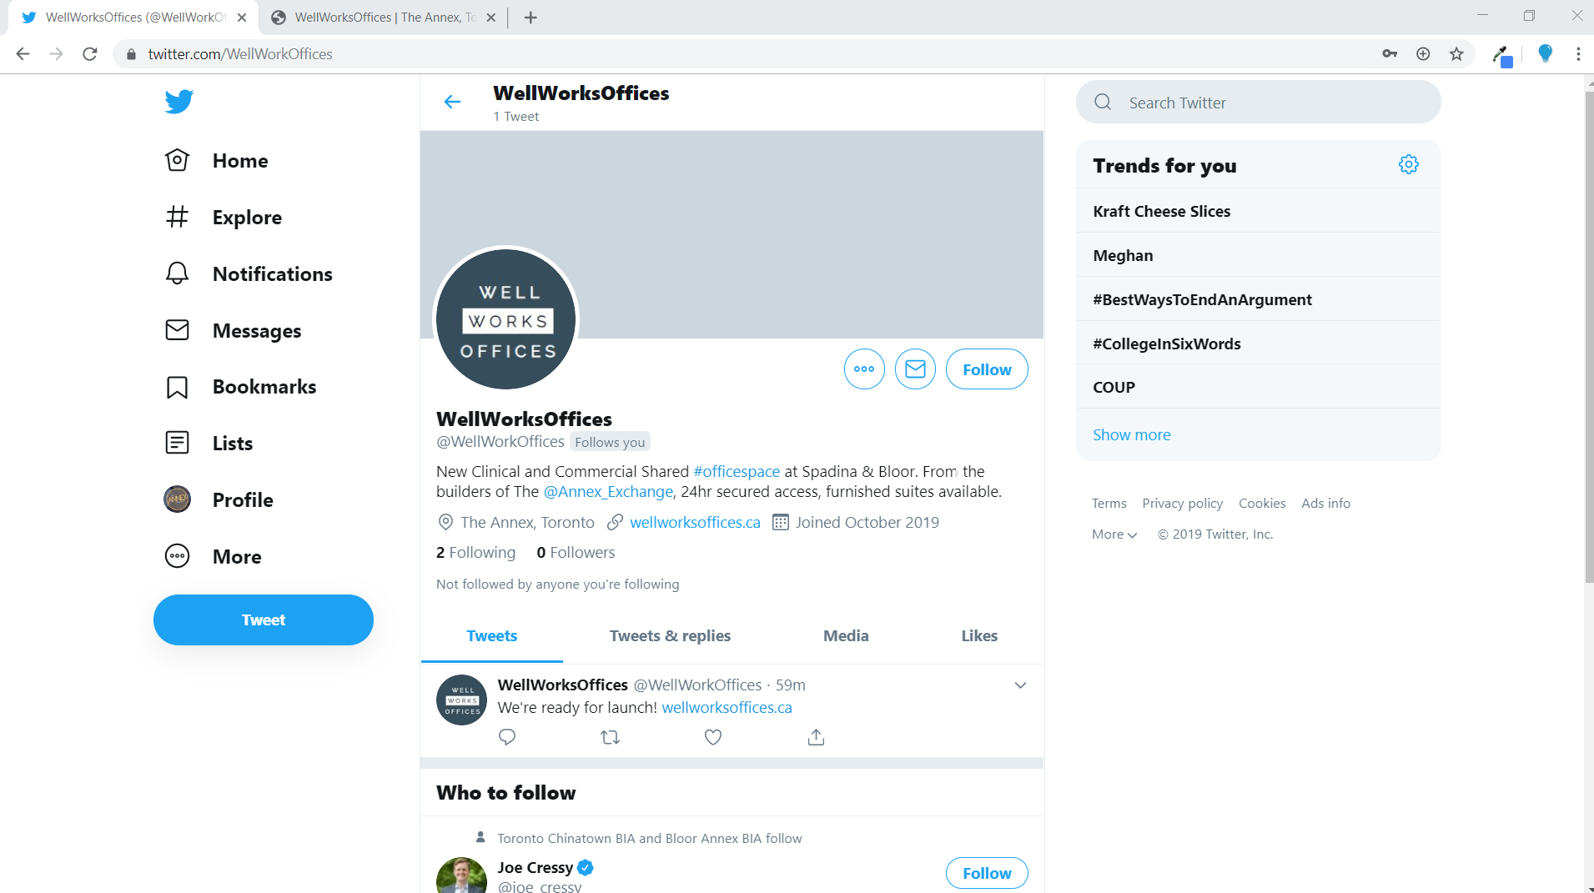Viewport: 1594px width, 893px height.
Task: Select the Media tab
Action: [x=846, y=636]
